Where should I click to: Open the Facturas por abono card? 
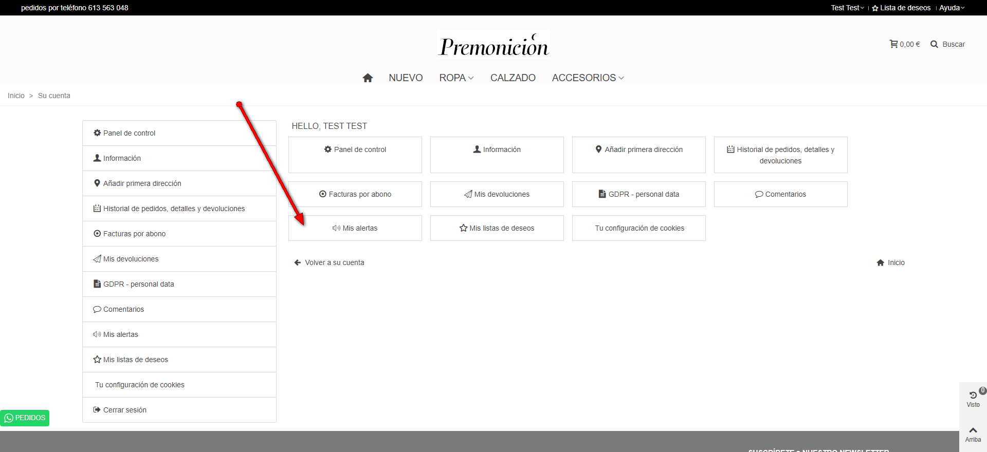pos(355,194)
